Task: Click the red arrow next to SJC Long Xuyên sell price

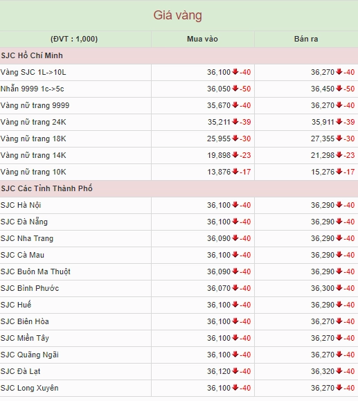Action: click(339, 388)
